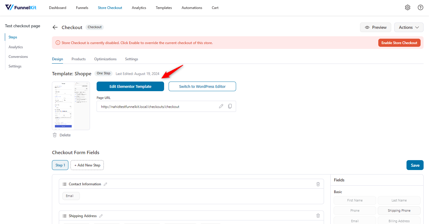Grab the Contact Information list handle icon
This screenshot has width=429, height=224.
[x=64, y=184]
